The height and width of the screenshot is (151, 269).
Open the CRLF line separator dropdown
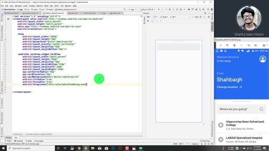pos(181,144)
